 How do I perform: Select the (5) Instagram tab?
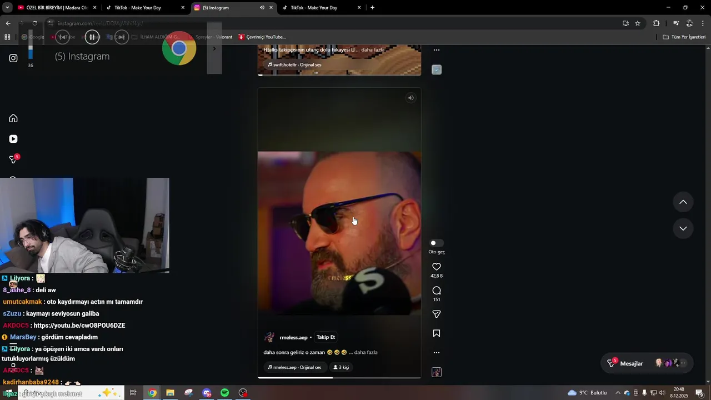pos(234,8)
